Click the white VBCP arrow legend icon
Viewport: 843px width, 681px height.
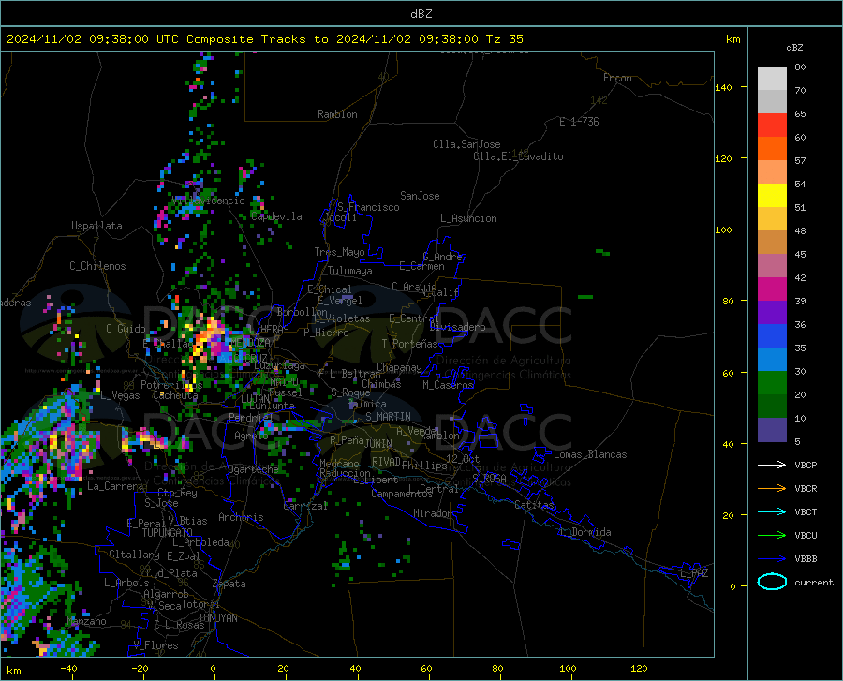click(x=772, y=465)
